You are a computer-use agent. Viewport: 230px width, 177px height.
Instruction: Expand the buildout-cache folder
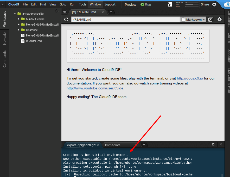click(x=19, y=19)
